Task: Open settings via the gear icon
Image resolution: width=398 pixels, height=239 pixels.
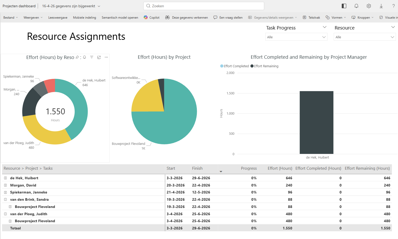Action: pos(369,6)
